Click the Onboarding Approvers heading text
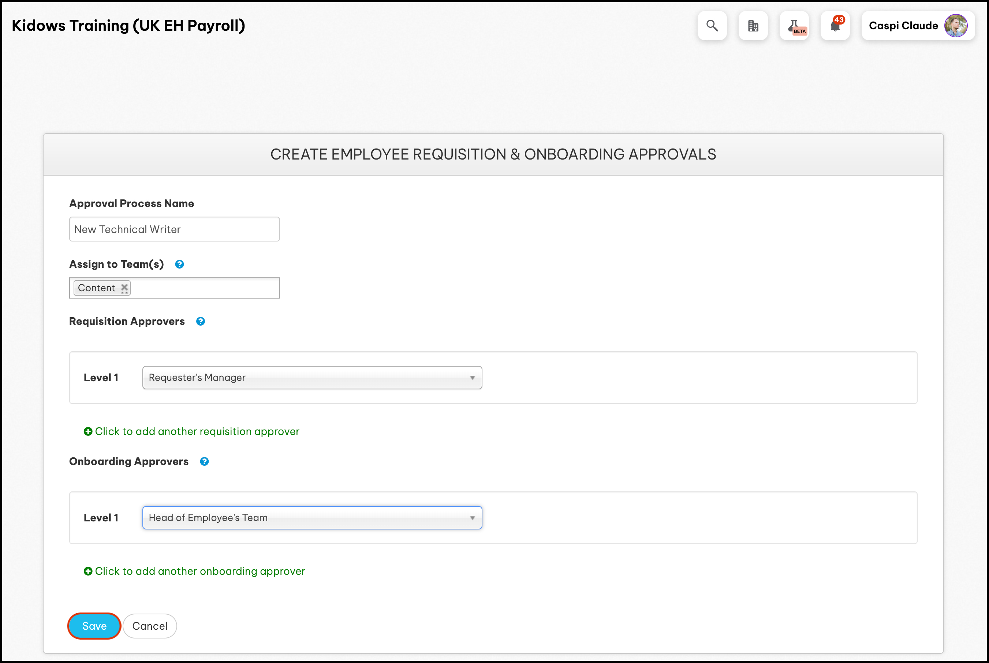This screenshot has width=989, height=663. 128,461
